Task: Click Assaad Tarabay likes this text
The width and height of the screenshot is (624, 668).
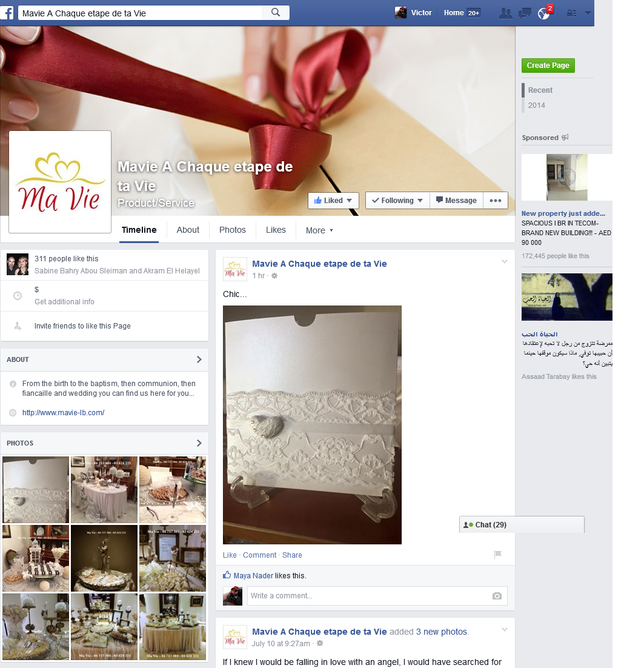Action: click(x=559, y=376)
